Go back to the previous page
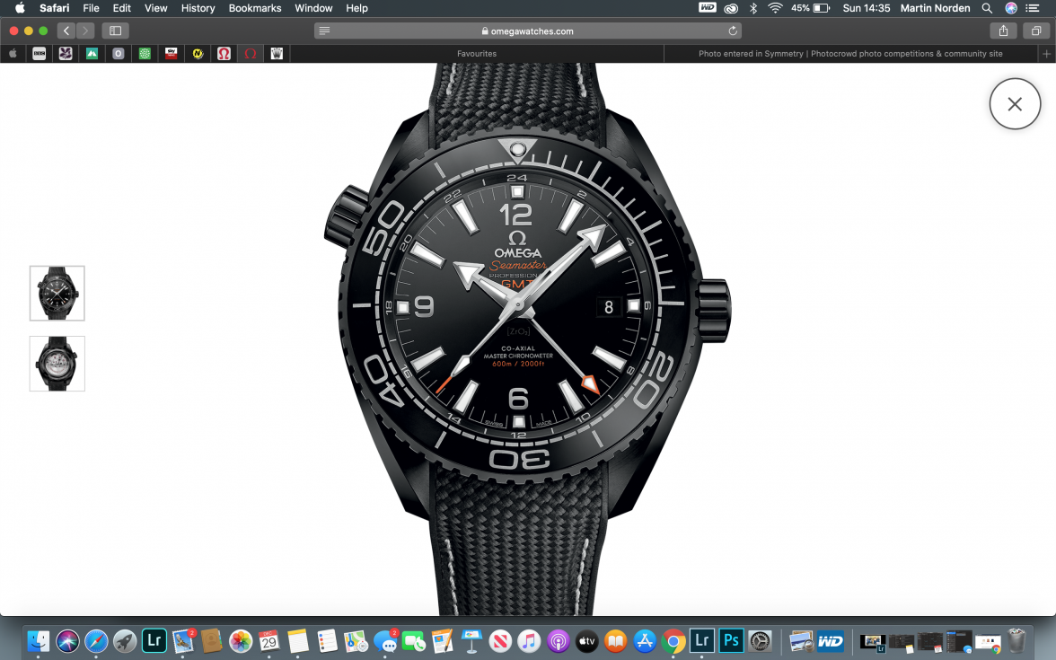The height and width of the screenshot is (660, 1056). (66, 31)
